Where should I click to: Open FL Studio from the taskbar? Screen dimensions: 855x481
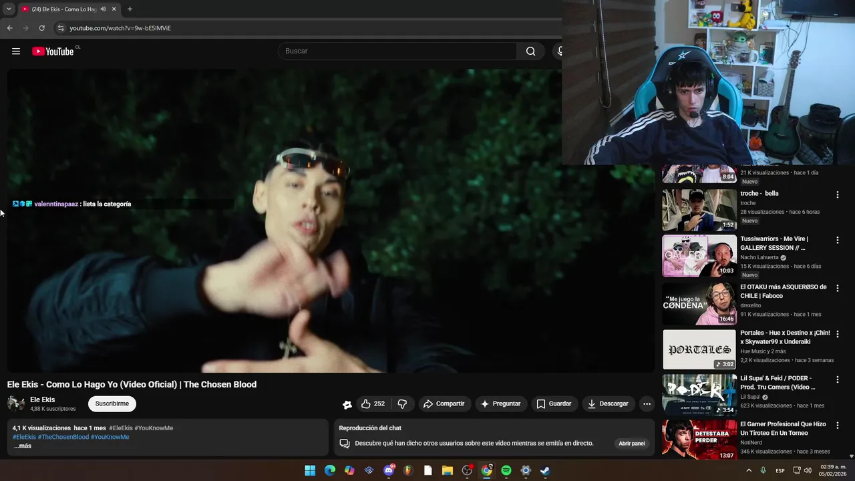pyautogui.click(x=408, y=470)
